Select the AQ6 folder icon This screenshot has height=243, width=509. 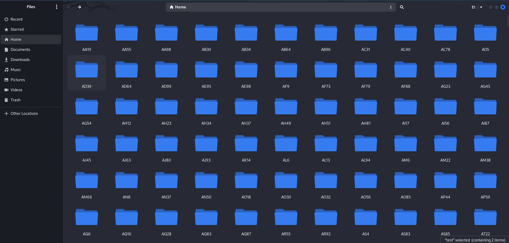87,217
